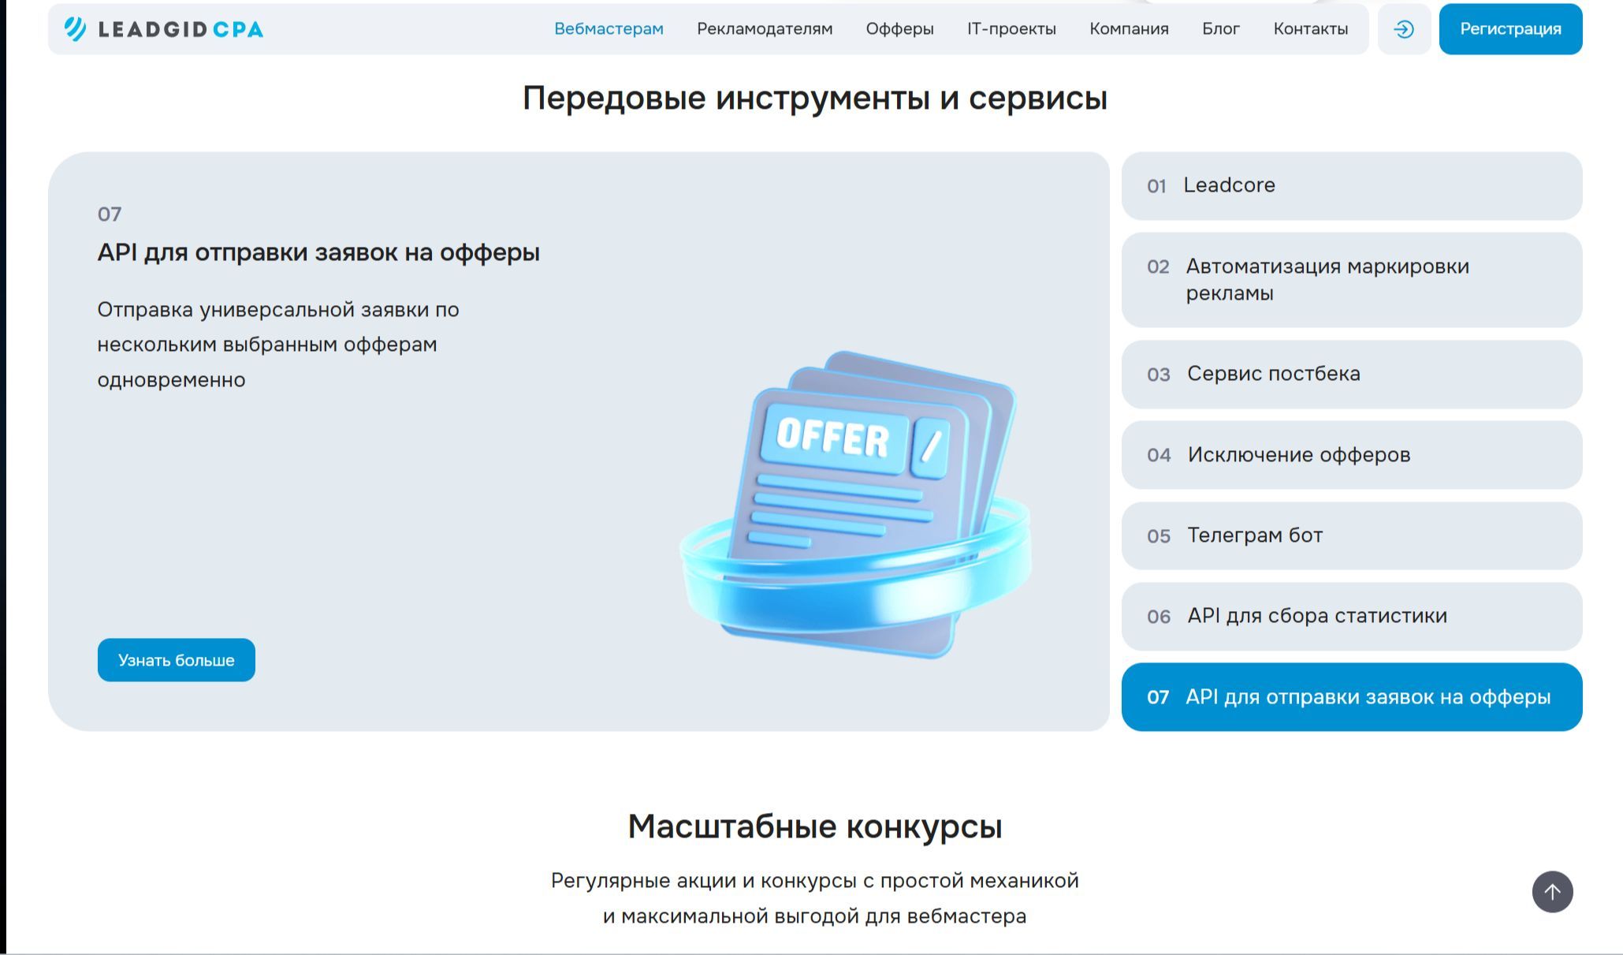The height and width of the screenshot is (955, 1623).
Task: Select the Телеграм бот tab
Action: [1351, 535]
